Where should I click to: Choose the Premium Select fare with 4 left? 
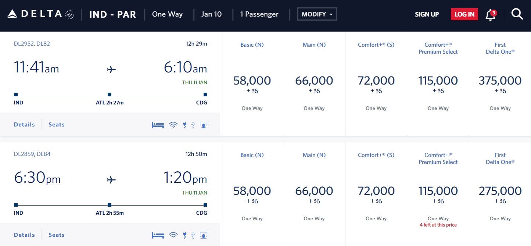[x=438, y=194]
